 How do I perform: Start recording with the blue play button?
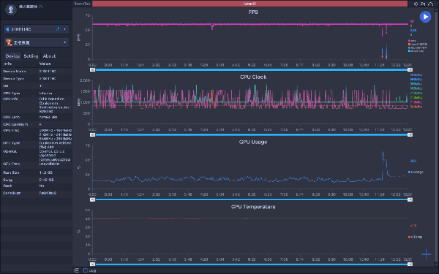pyautogui.click(x=425, y=17)
